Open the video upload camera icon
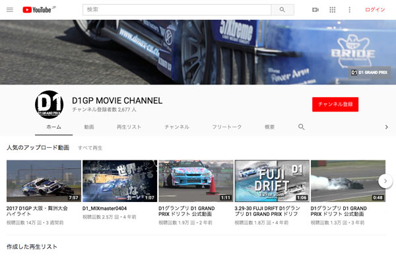 tap(315, 10)
